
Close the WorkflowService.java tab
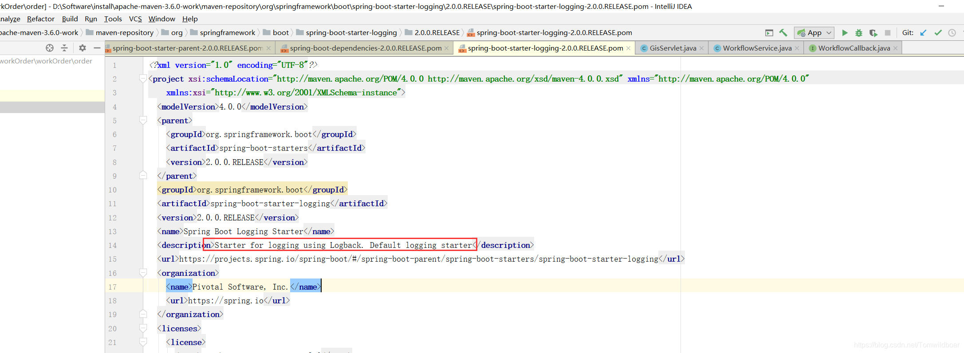(797, 48)
